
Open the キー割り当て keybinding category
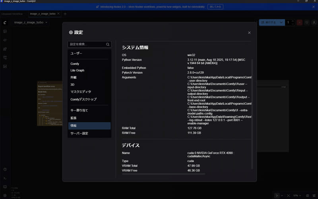[x=89, y=110]
